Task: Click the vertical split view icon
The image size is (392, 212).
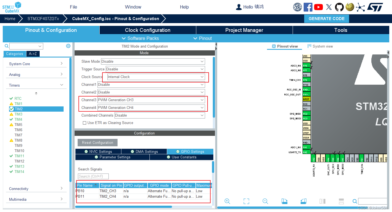Action: pyautogui.click(x=322, y=201)
